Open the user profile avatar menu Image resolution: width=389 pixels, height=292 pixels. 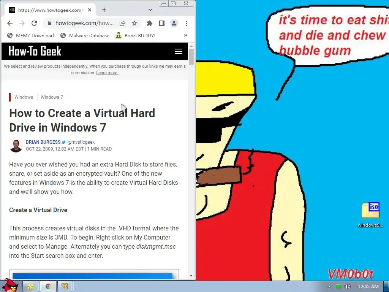point(174,23)
